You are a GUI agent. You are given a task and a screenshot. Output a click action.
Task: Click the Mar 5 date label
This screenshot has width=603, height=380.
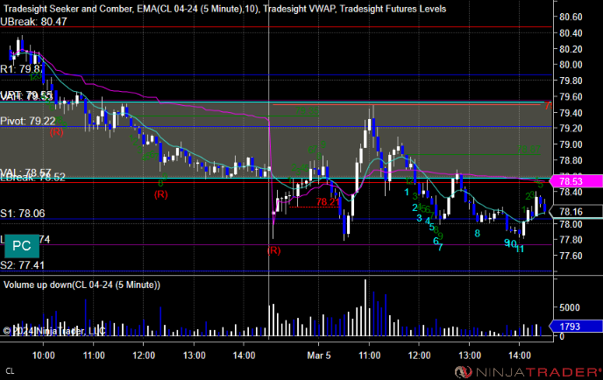tap(319, 355)
